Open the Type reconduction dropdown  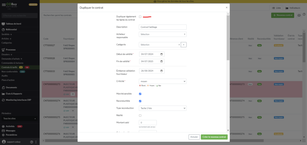tap(163, 108)
